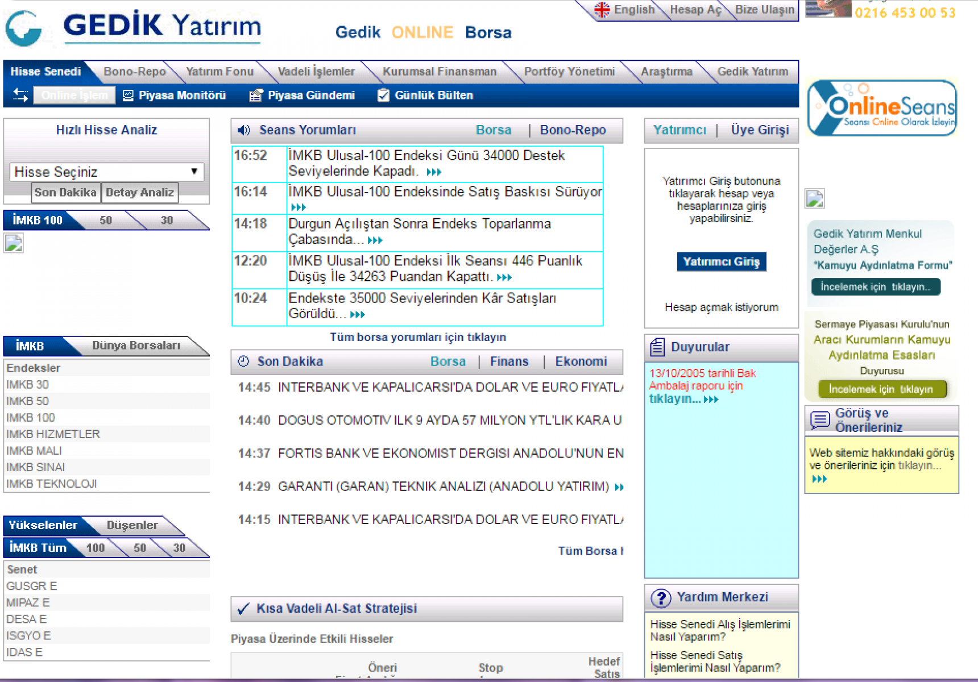
Task: Click the Günlük Bülten checkmark icon
Action: pyautogui.click(x=383, y=95)
